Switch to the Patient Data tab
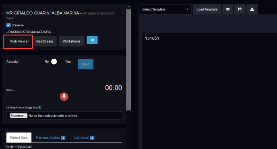Image resolution: width=277 pixels, height=149 pixels. [x=19, y=137]
